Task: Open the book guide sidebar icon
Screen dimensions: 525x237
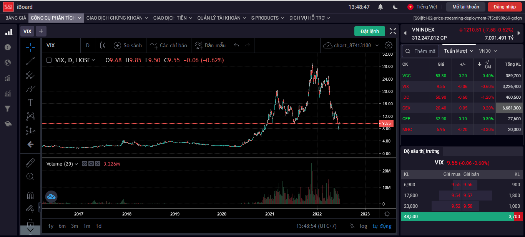Action: (x=8, y=124)
